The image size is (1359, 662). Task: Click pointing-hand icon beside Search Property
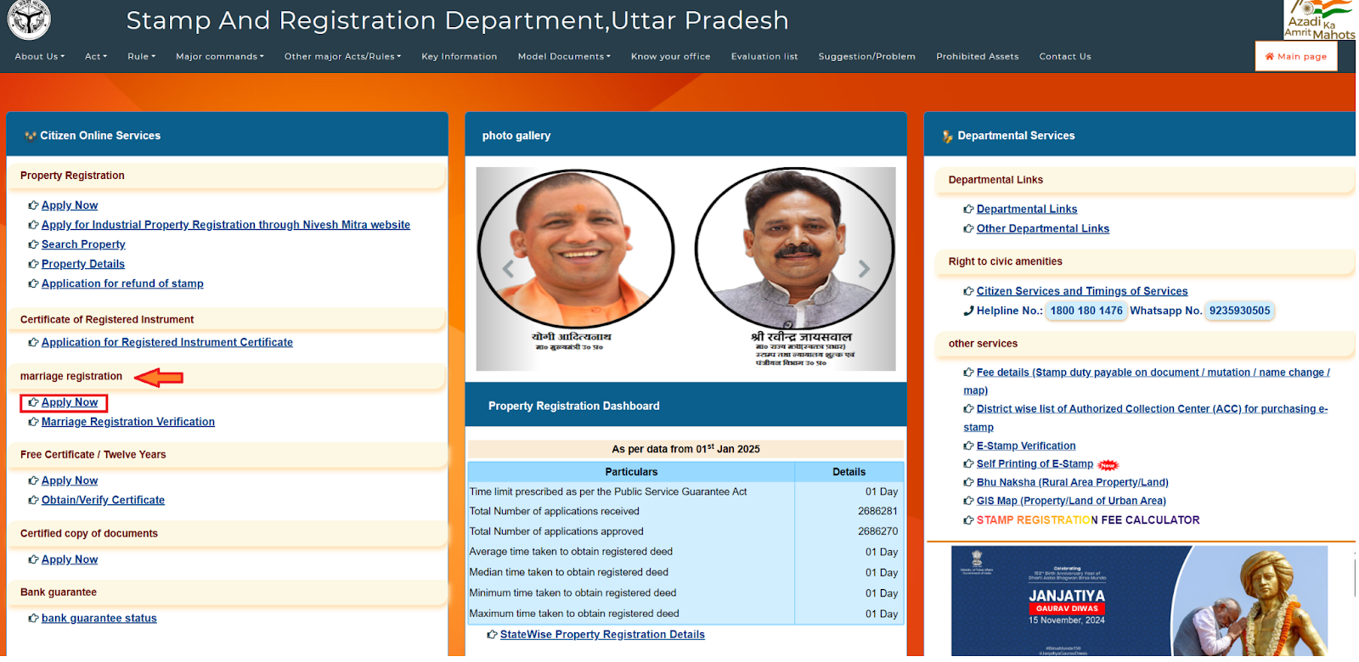tap(33, 244)
